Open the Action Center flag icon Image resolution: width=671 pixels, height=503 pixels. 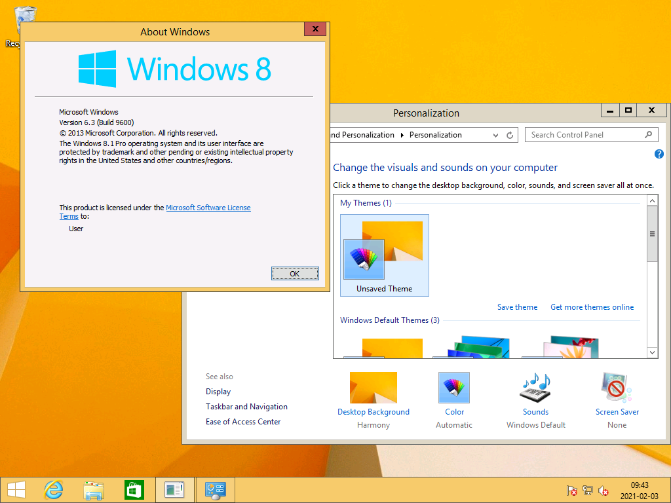[x=571, y=491]
